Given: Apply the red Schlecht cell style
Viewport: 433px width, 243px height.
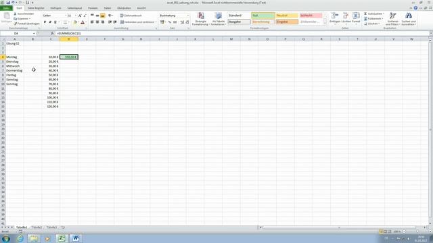Looking at the screenshot, I should [x=311, y=16].
